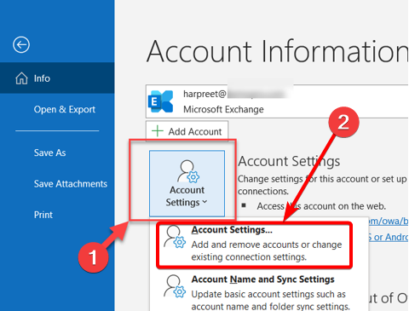Click the 'Access this account on the web.' text
The image size is (409, 311).
[x=321, y=206]
